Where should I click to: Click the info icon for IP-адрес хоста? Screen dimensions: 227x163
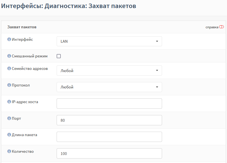[x=9, y=102]
